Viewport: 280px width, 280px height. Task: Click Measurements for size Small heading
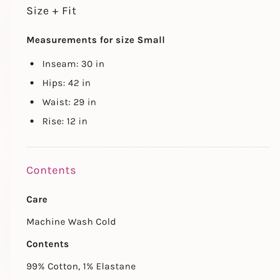pyautogui.click(x=95, y=40)
